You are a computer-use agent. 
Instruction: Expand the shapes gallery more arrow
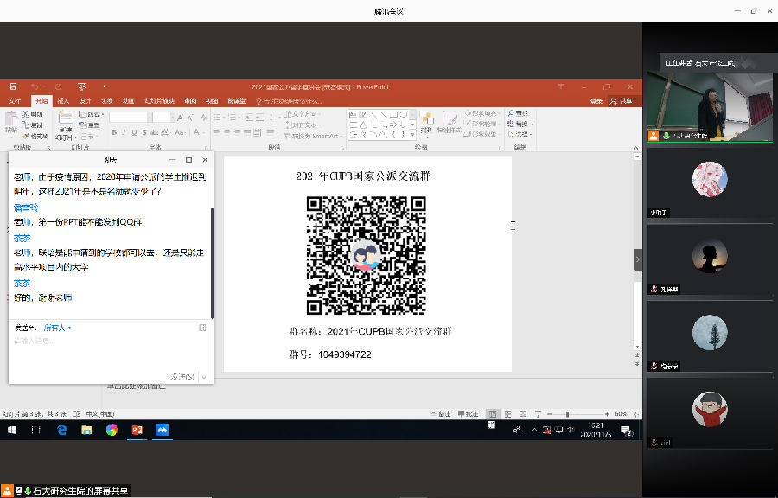coord(411,134)
